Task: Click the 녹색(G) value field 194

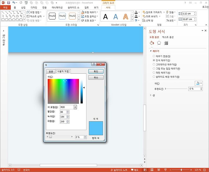Action: 63,117
